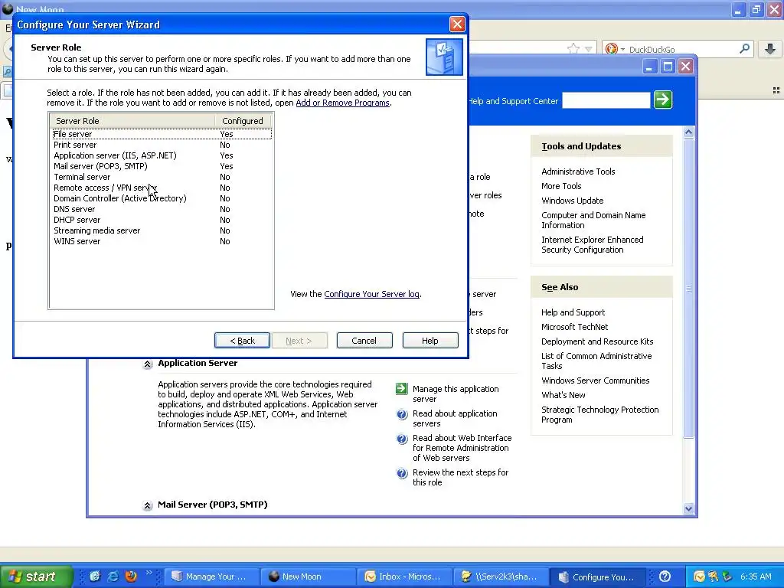Open Windows Update link
Image resolution: width=784 pixels, height=588 pixels.
point(573,201)
